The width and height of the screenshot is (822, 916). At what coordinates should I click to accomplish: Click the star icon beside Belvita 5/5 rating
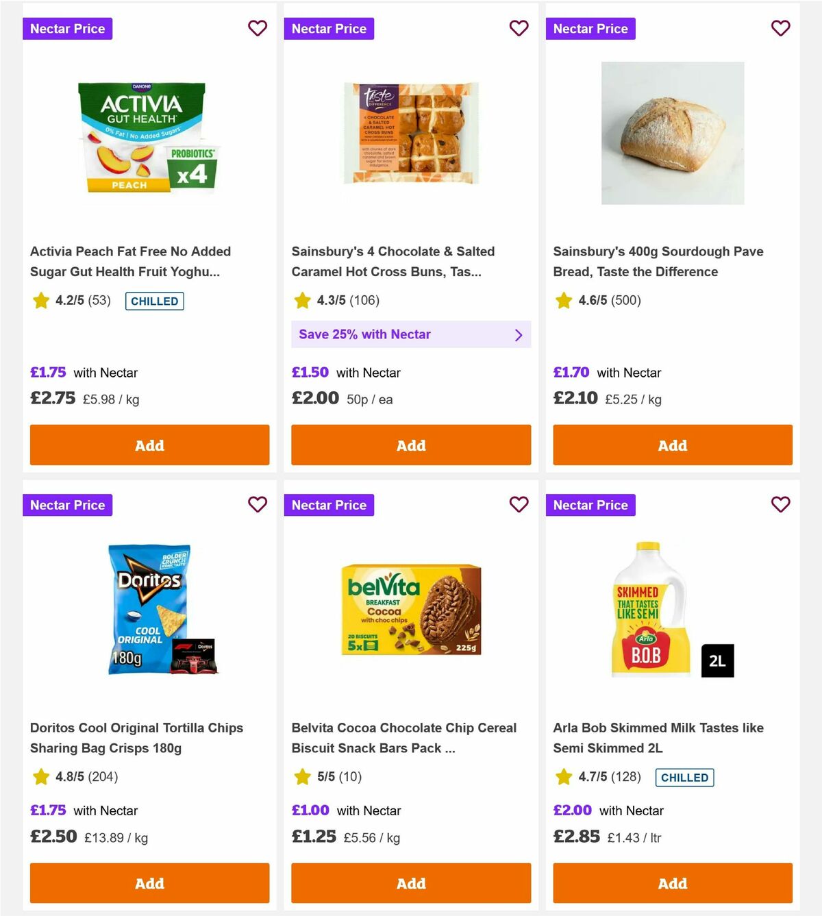click(x=302, y=777)
